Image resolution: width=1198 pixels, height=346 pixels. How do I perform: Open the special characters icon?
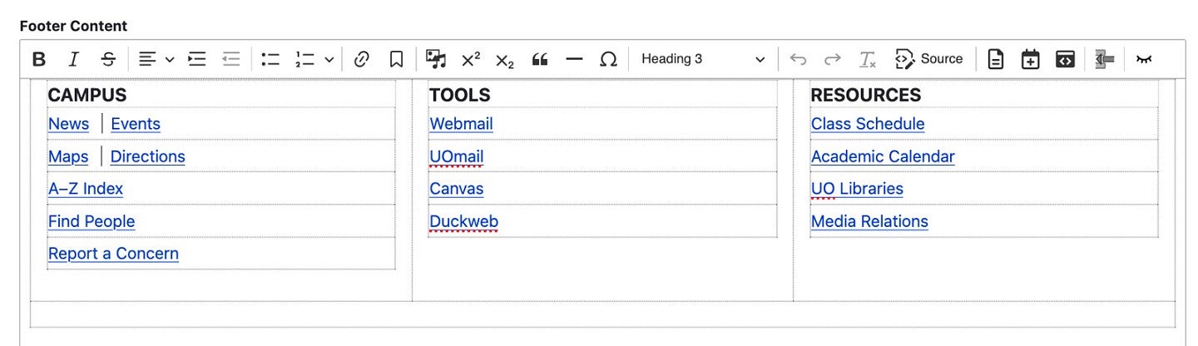point(609,59)
